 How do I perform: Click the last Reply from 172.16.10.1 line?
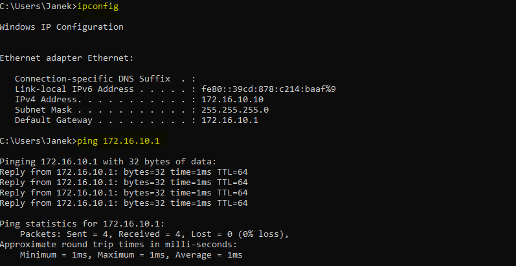[124, 203]
